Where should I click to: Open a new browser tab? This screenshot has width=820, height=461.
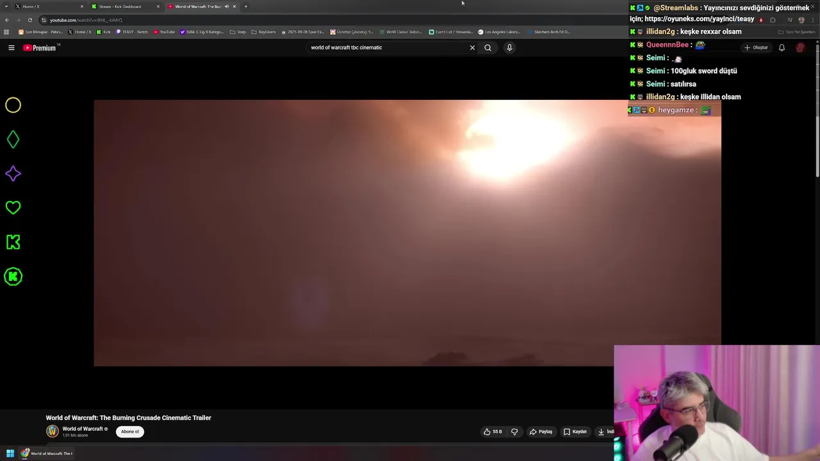pyautogui.click(x=245, y=6)
